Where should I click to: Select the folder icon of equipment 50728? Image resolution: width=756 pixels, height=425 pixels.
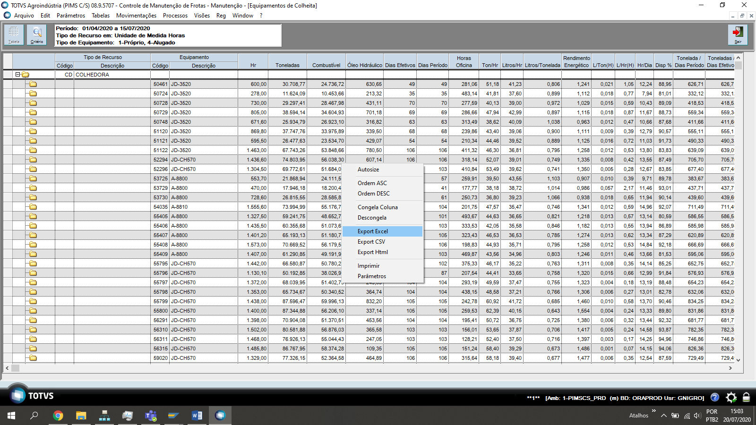pos(33,103)
